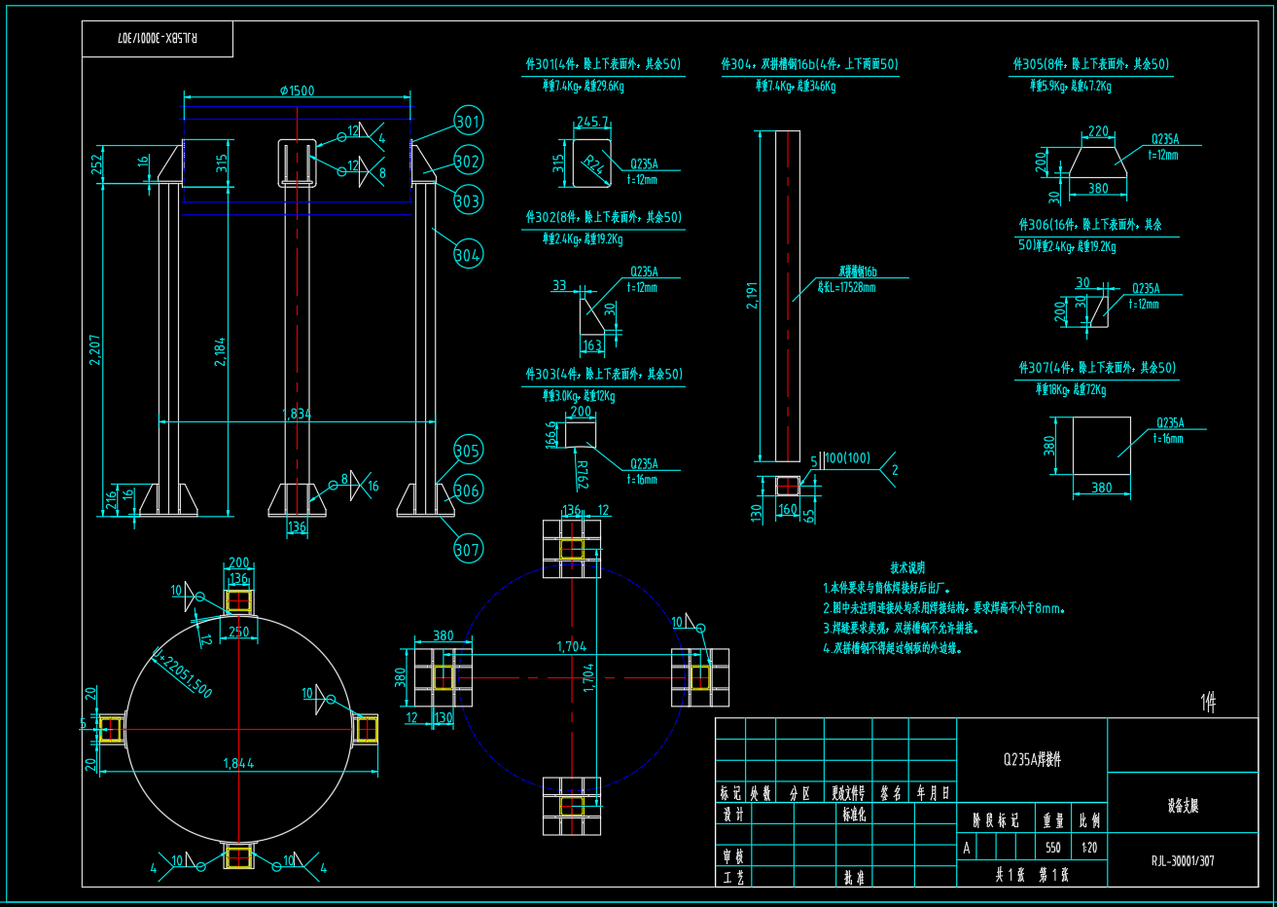Screen dimensions: 1277x907
Task: Select the 1:20 scale value cell
Action: [x=1089, y=848]
